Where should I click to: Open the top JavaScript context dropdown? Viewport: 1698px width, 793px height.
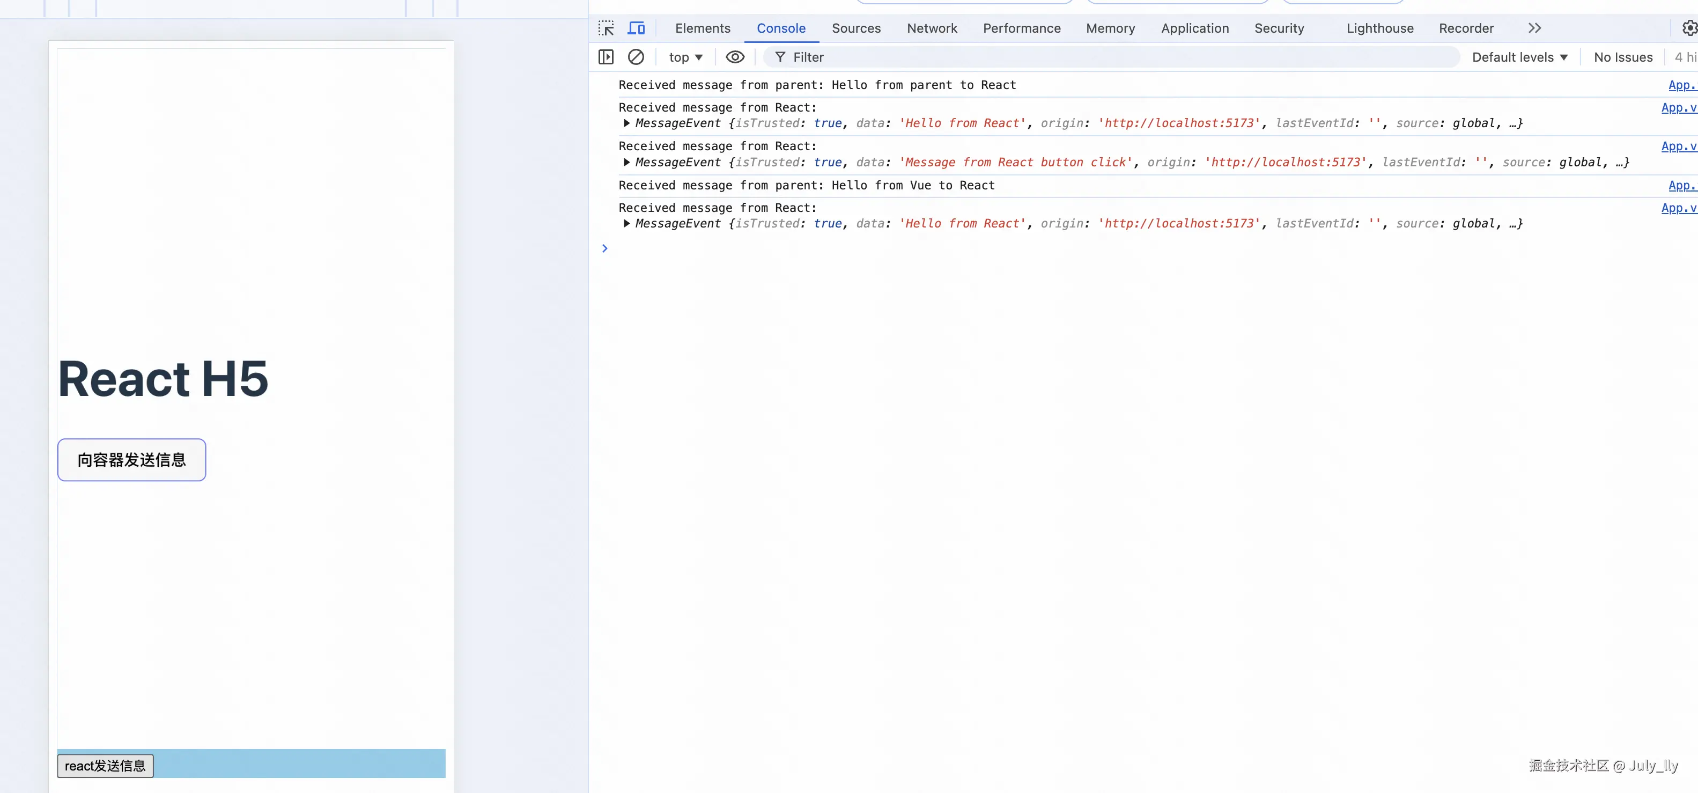685,57
